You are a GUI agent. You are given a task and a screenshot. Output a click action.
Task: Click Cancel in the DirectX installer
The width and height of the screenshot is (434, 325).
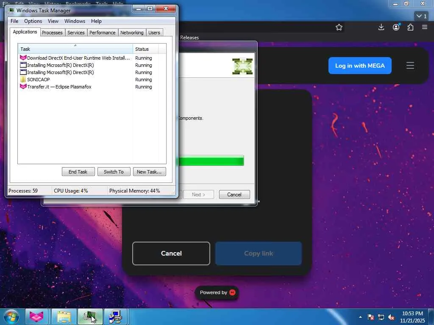[x=234, y=194]
